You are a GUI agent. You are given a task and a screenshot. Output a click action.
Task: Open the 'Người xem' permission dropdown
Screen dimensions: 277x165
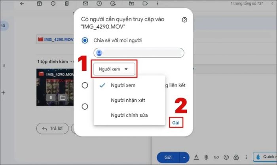tap(114, 69)
